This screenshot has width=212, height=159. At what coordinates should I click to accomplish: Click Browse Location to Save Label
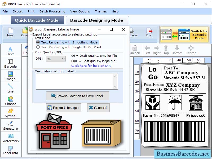(78, 96)
